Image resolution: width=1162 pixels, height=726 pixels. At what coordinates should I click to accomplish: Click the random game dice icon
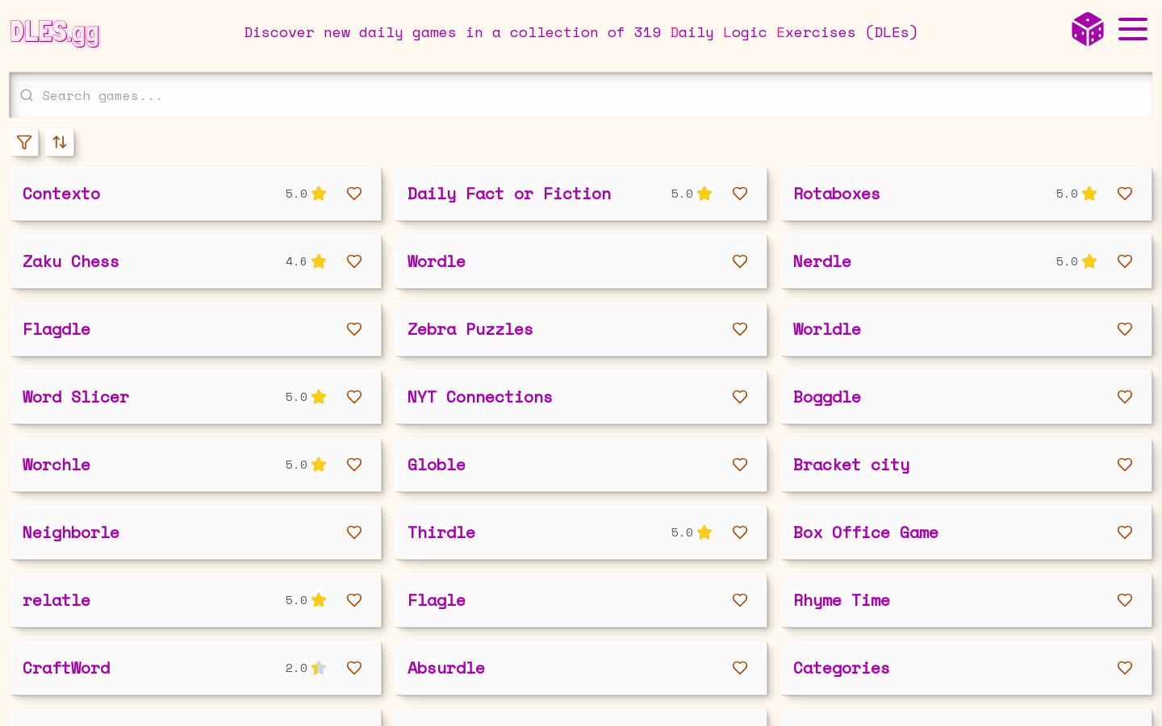coord(1087,29)
